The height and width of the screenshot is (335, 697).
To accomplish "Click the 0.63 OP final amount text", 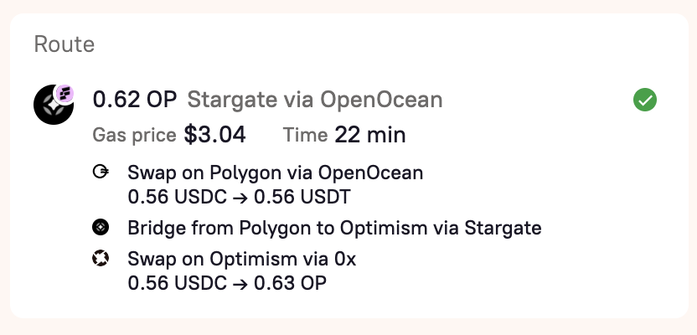I will click(x=290, y=283).
